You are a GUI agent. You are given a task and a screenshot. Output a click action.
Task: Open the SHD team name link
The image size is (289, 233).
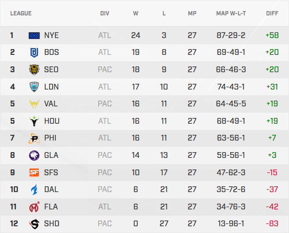click(51, 224)
